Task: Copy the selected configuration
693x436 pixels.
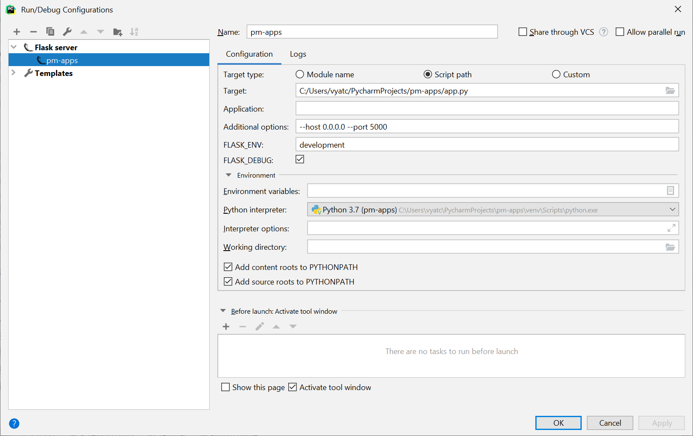Action: (50, 32)
